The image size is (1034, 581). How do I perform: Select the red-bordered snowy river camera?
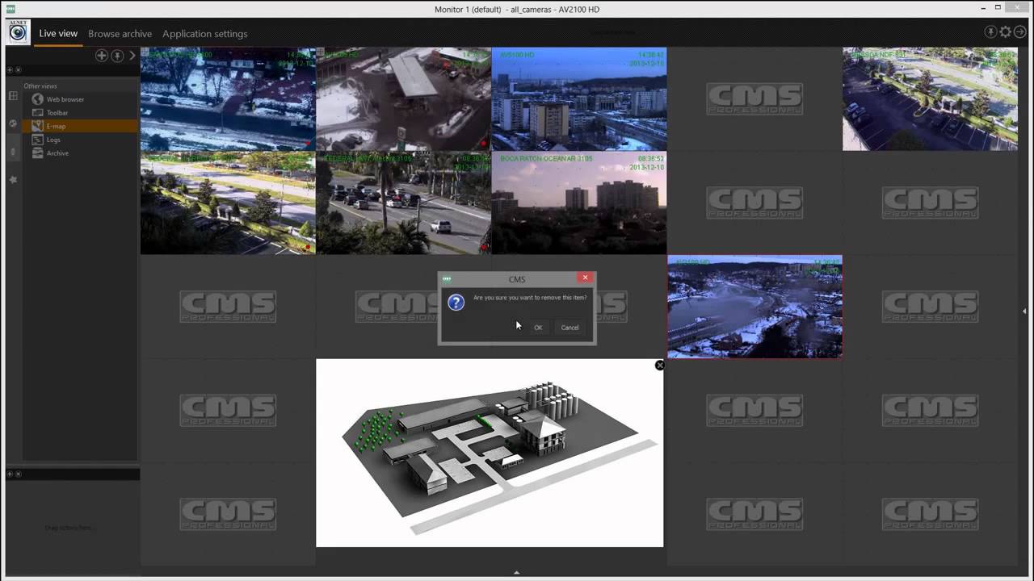coord(754,307)
